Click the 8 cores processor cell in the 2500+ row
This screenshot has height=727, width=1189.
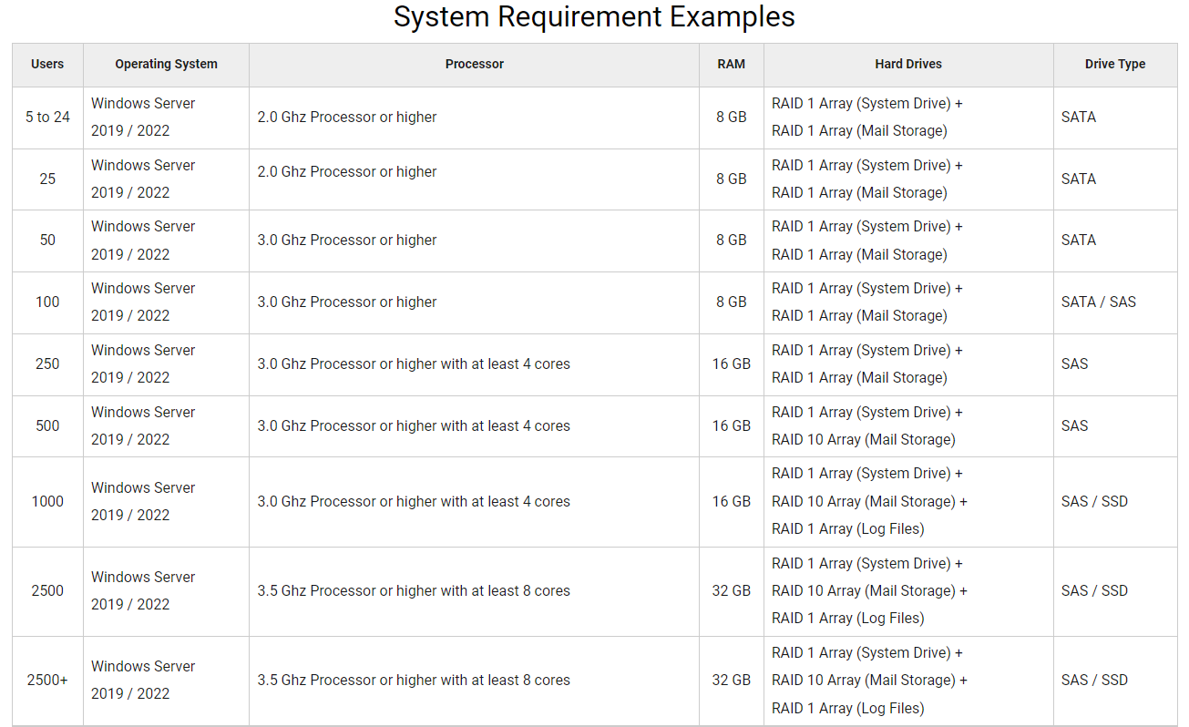click(x=474, y=681)
